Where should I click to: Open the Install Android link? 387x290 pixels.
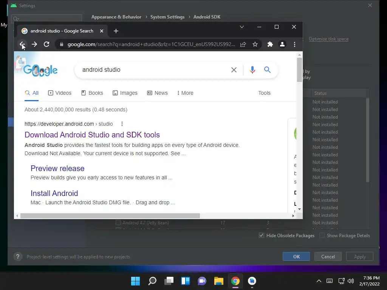click(54, 193)
